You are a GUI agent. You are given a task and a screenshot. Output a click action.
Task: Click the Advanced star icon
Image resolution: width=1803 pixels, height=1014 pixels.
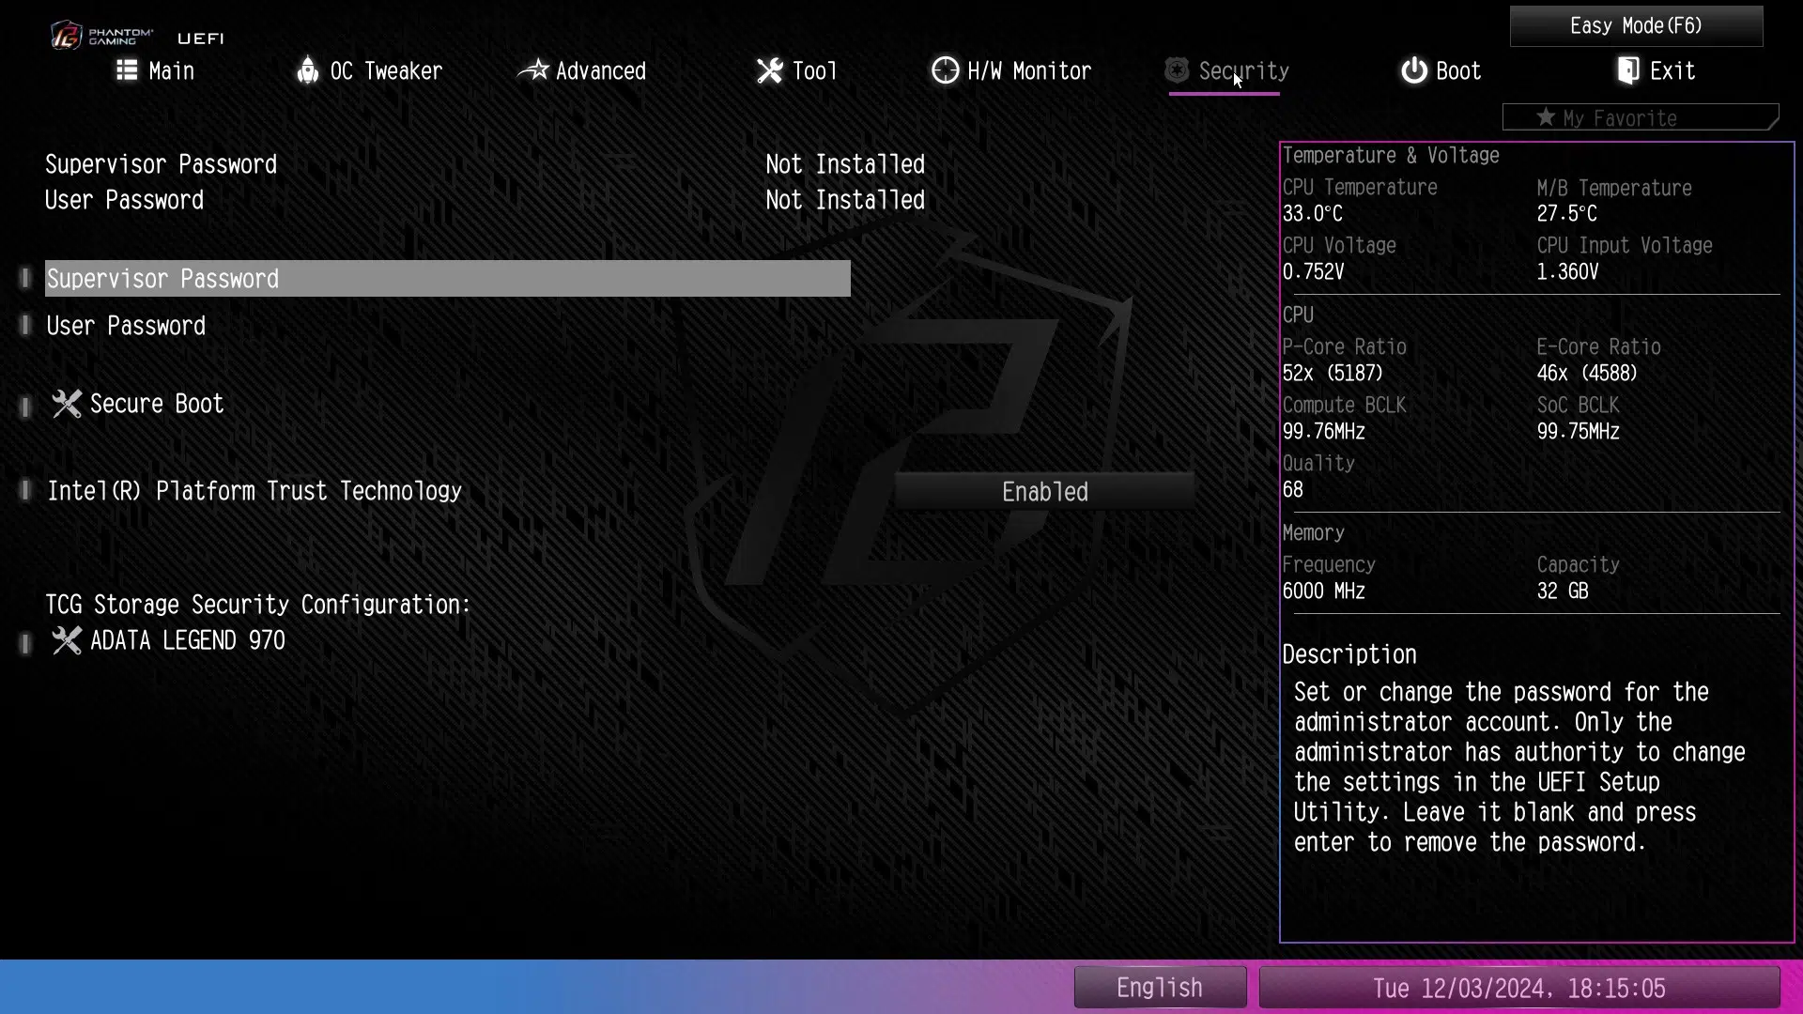[x=533, y=70]
